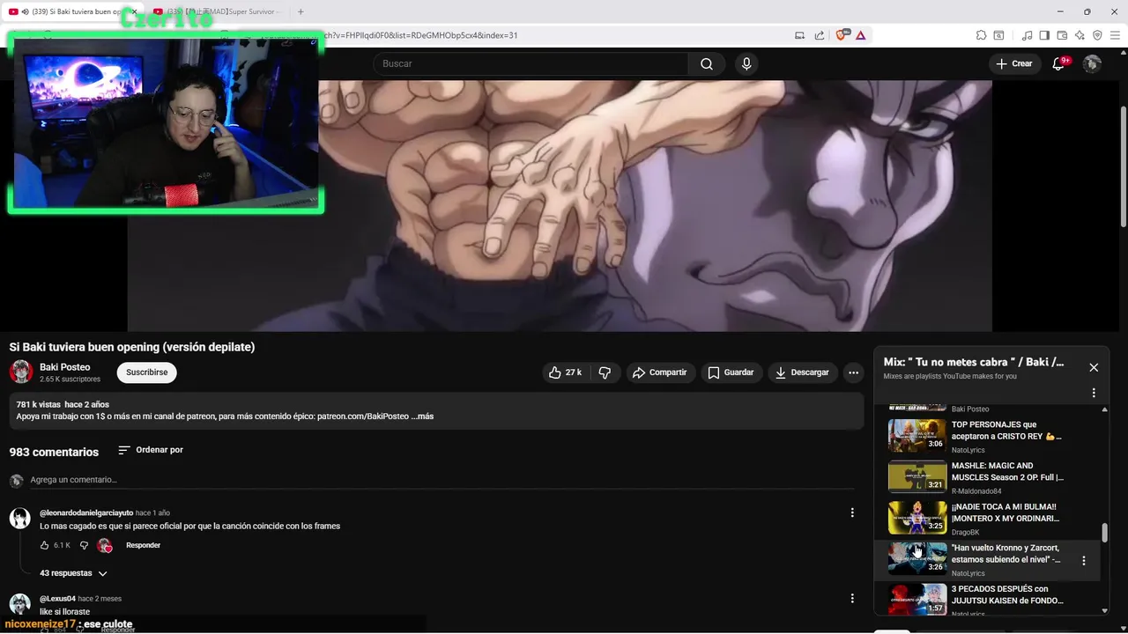Click the Guardar save button

731,372
